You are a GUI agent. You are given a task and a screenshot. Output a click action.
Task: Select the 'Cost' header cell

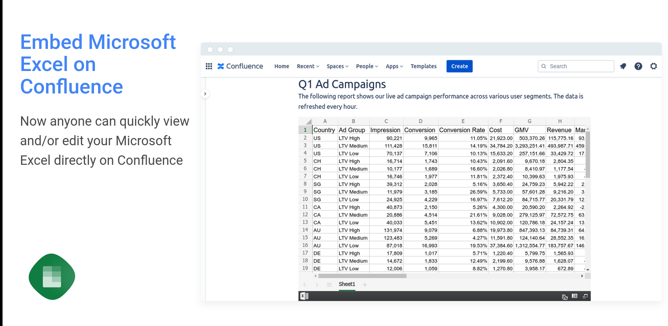pyautogui.click(x=501, y=130)
